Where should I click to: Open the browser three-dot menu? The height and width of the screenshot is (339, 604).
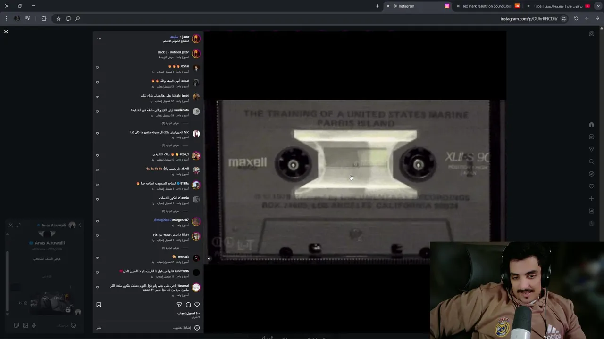click(x=6, y=19)
